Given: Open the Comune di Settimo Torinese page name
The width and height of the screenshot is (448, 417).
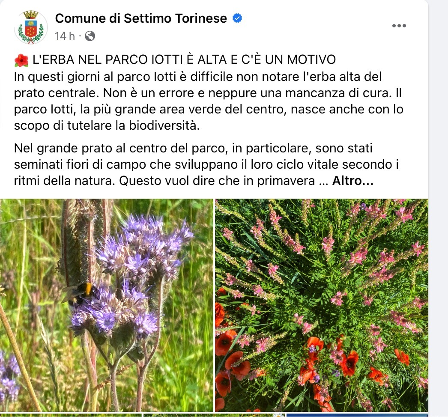Looking at the screenshot, I should (x=141, y=18).
